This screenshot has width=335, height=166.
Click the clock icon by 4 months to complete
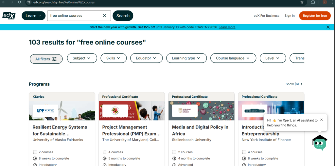pyautogui.click(x=174, y=158)
